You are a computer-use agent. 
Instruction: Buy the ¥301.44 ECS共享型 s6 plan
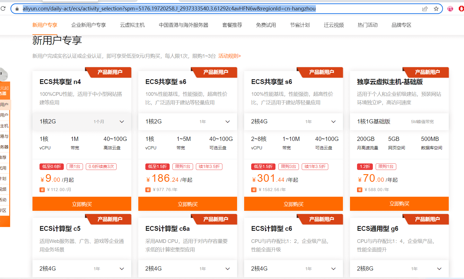(x=294, y=204)
